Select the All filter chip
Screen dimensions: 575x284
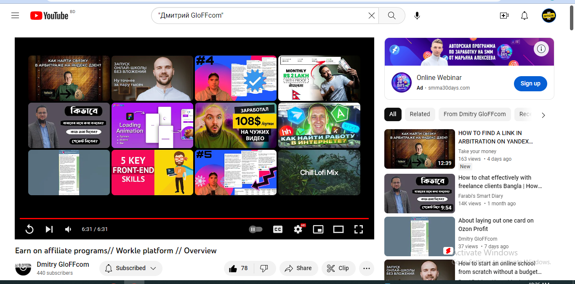(x=393, y=114)
